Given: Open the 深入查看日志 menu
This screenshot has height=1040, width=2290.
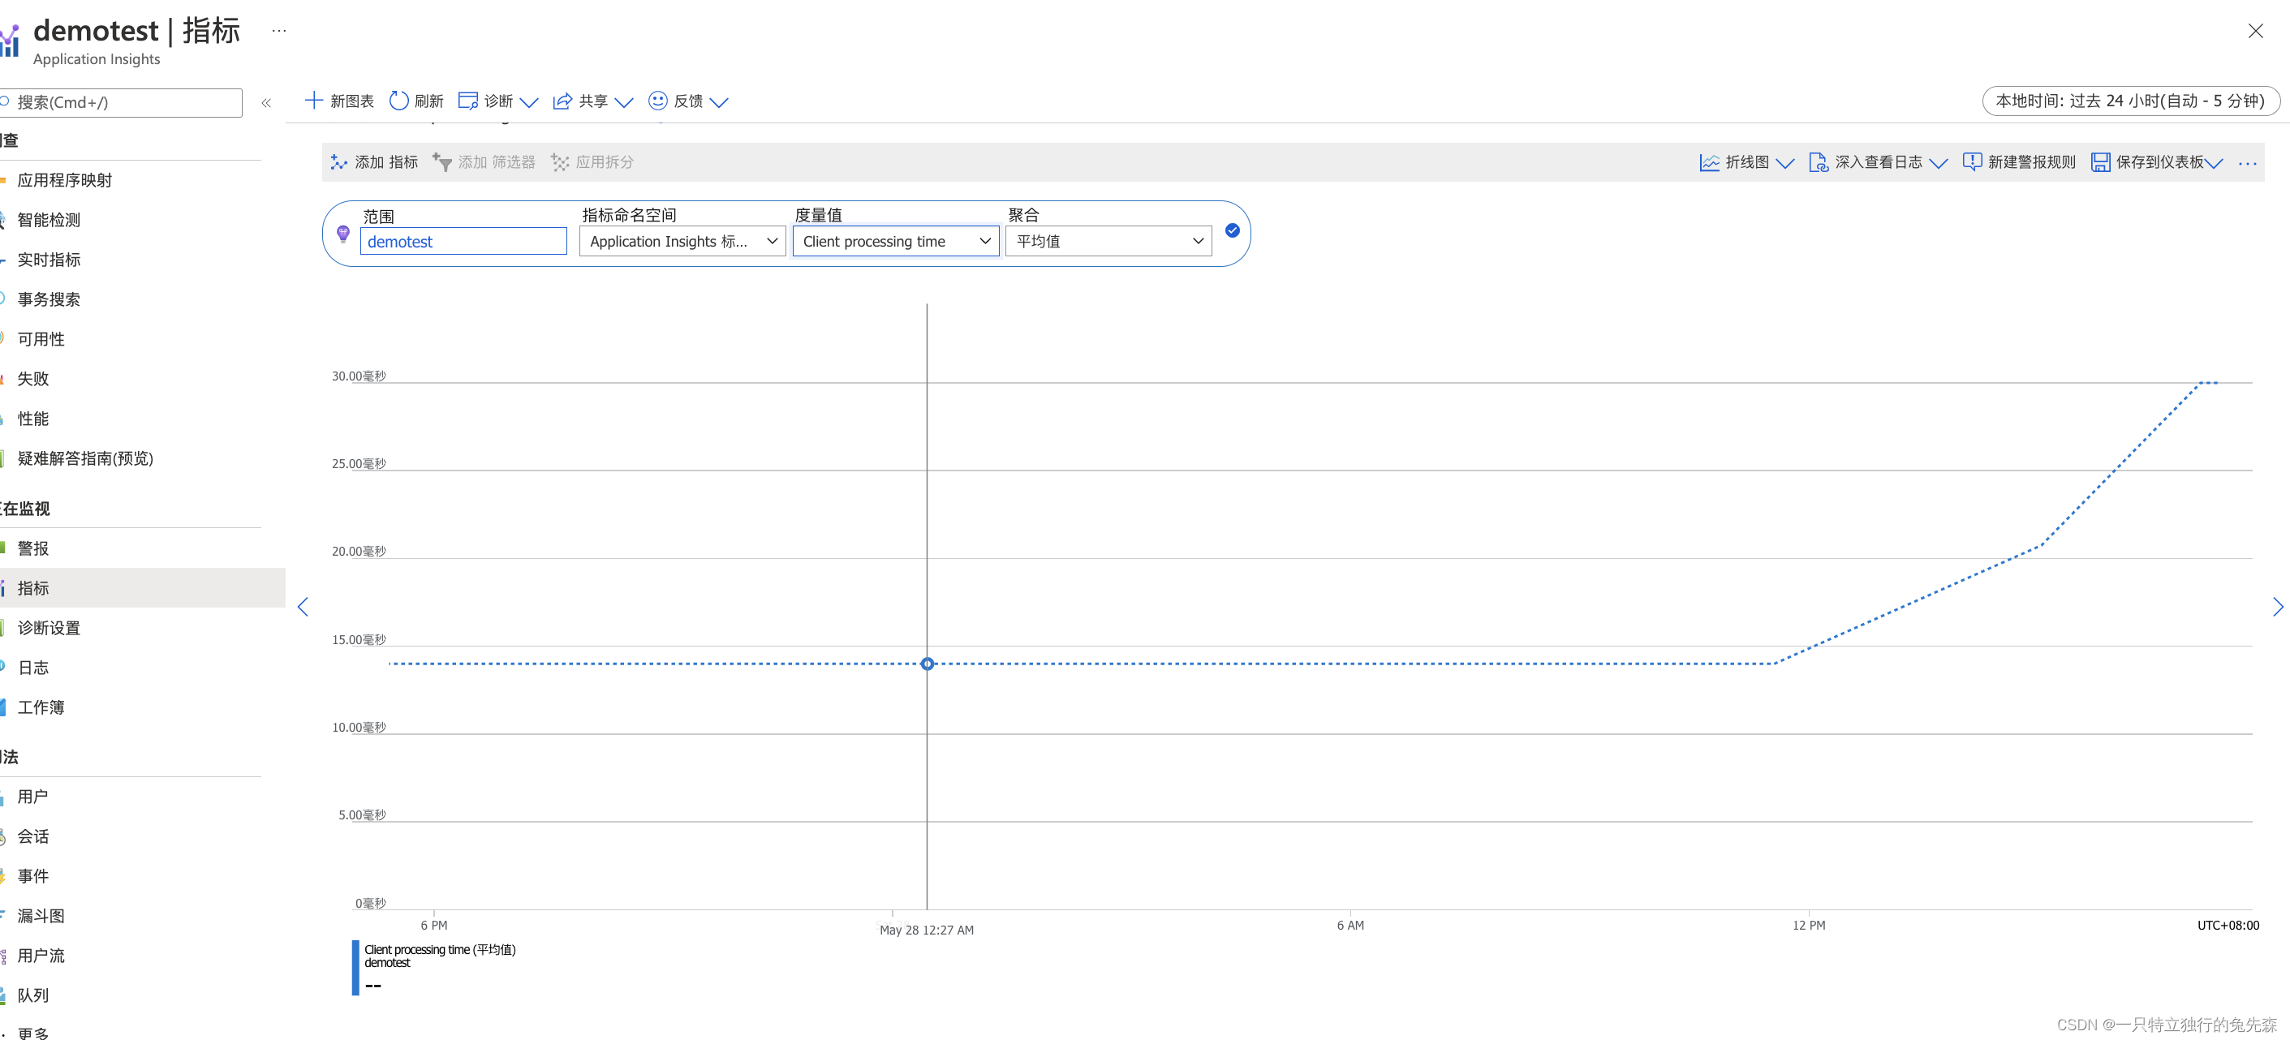Looking at the screenshot, I should (1878, 161).
